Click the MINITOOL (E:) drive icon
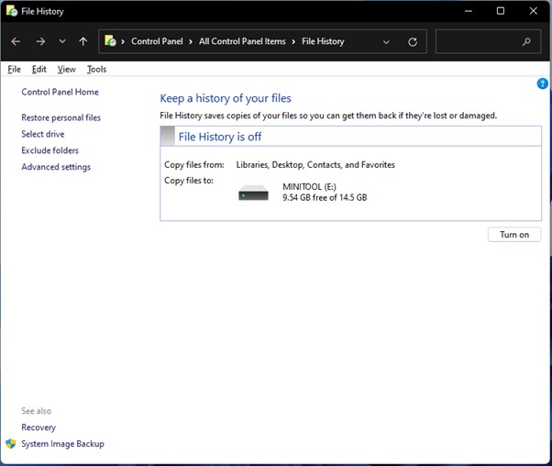Screen dimensions: 552x466 (253, 193)
